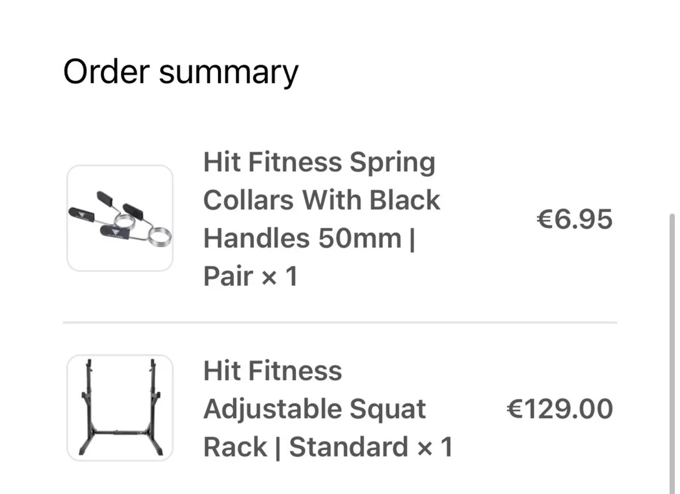This screenshot has width=680, height=494.
Task: Click the Order summary heading
Action: pyautogui.click(x=181, y=71)
